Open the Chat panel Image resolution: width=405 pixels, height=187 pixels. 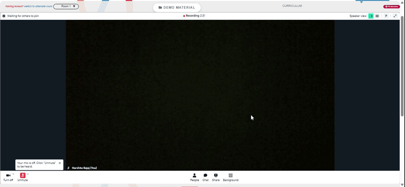pos(205,177)
